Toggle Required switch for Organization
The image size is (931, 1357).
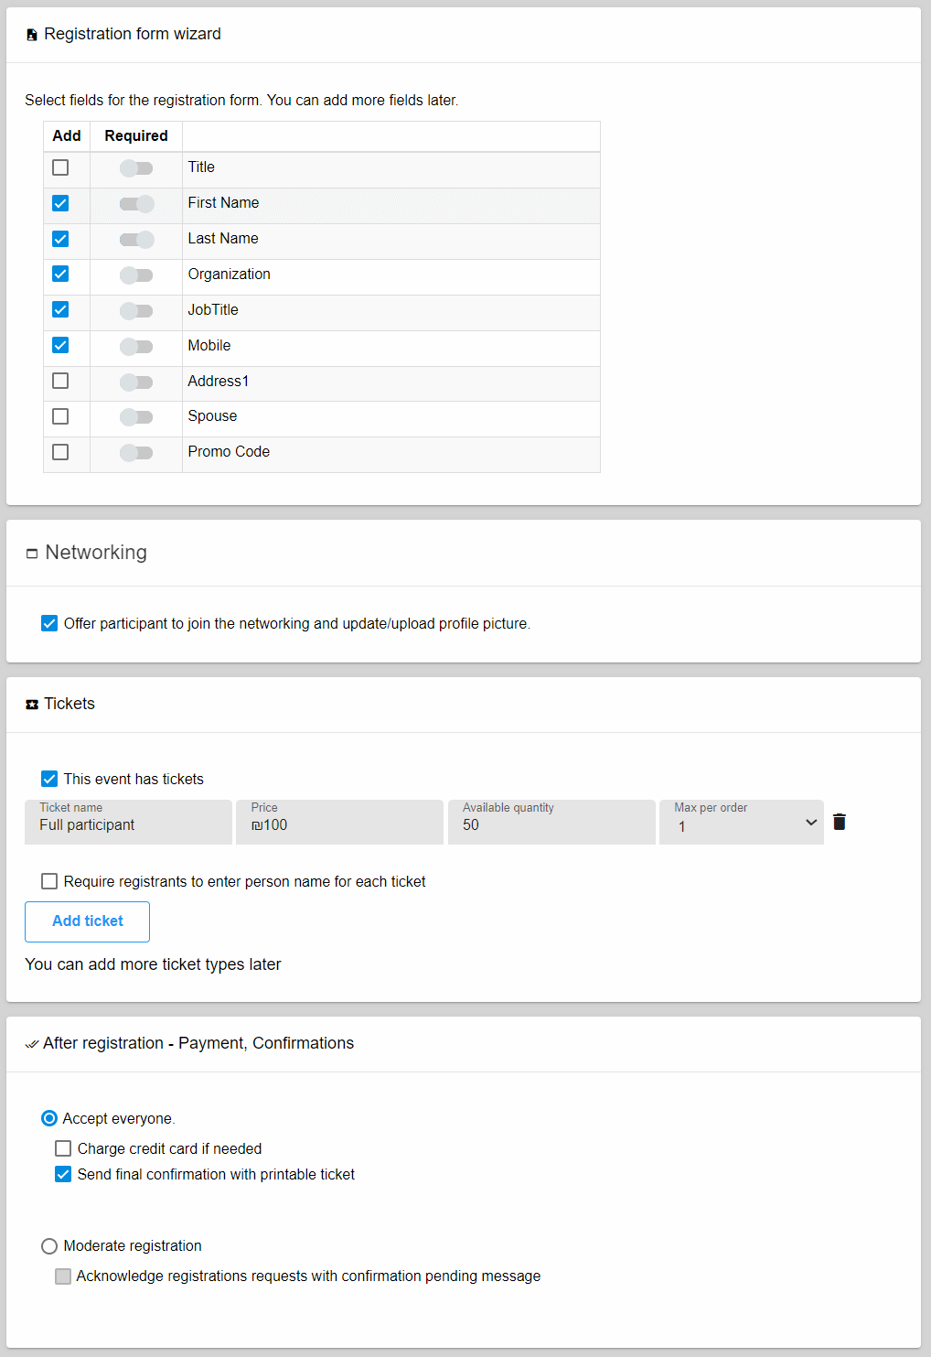coord(136,275)
